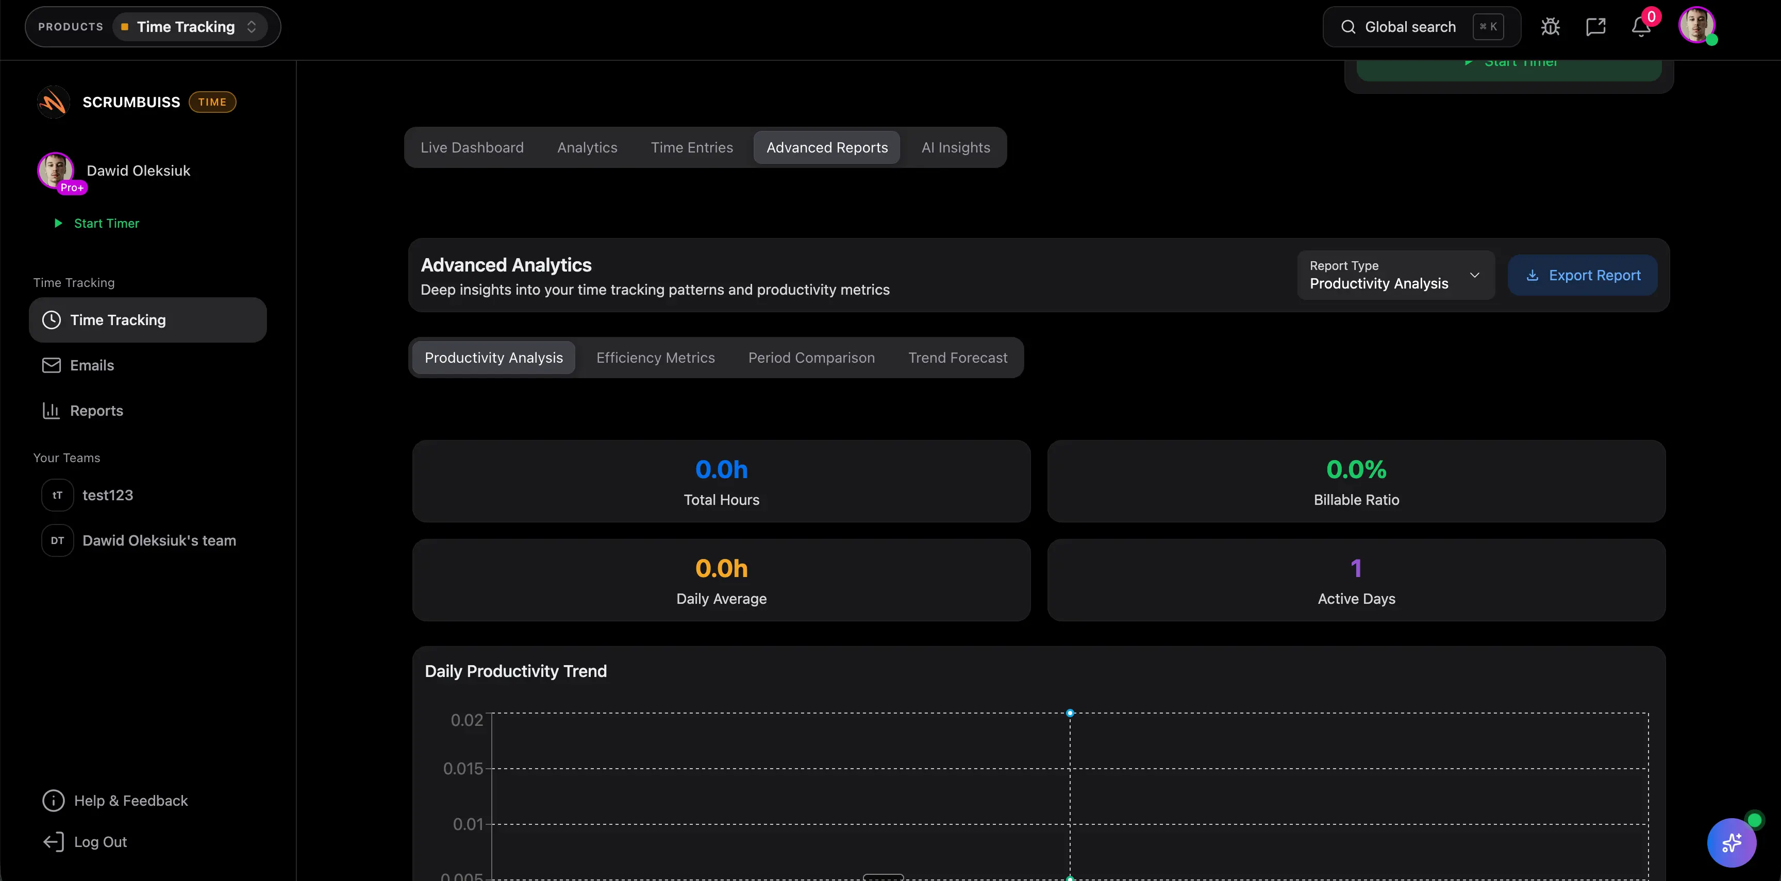Click the bug report icon
The image size is (1781, 881).
pyautogui.click(x=1550, y=27)
